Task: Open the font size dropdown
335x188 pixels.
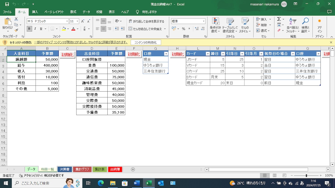Action: tap(77, 21)
